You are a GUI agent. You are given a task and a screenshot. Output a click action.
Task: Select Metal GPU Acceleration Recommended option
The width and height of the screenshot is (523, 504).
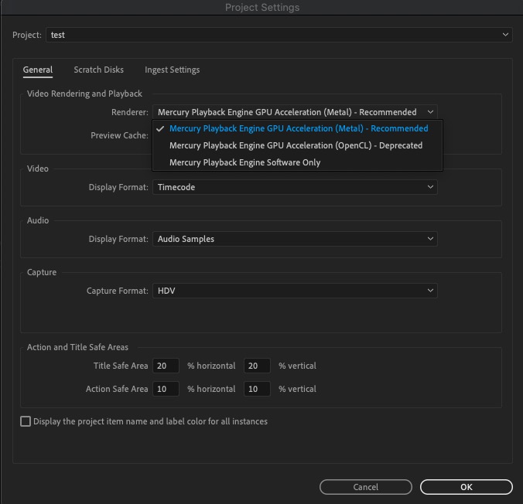point(299,128)
